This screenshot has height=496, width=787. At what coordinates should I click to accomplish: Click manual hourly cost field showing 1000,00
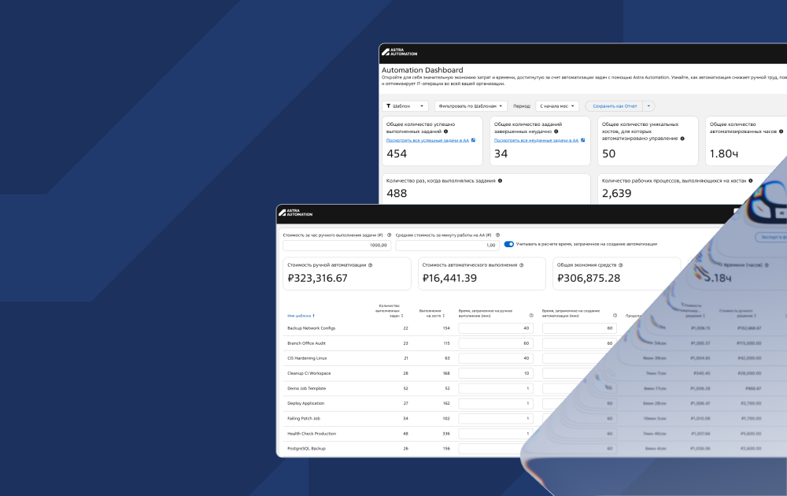336,246
